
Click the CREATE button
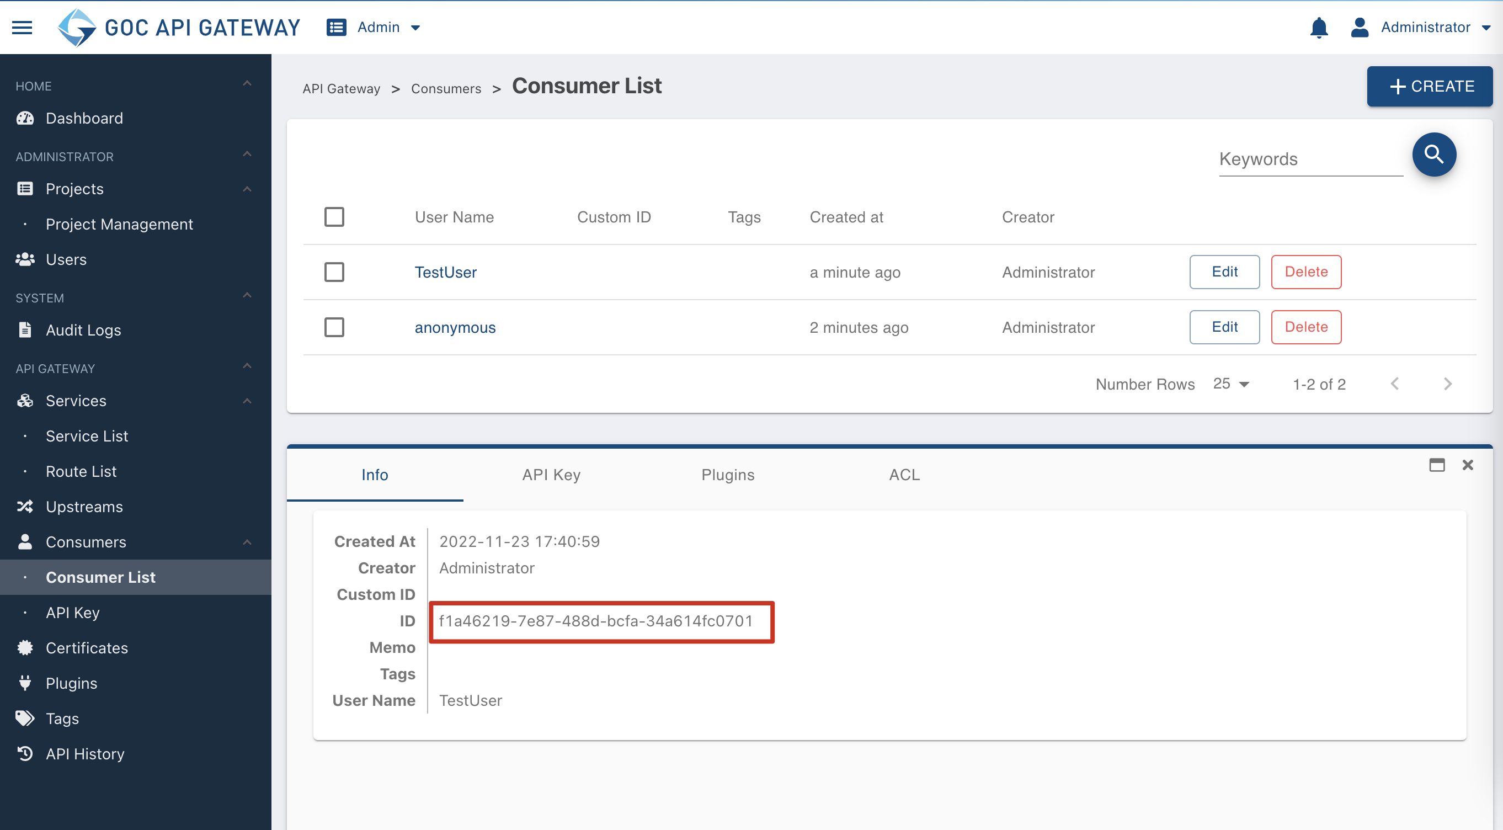(x=1430, y=87)
